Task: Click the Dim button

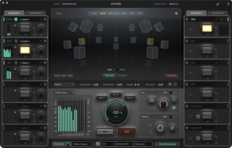Action: pos(105,131)
